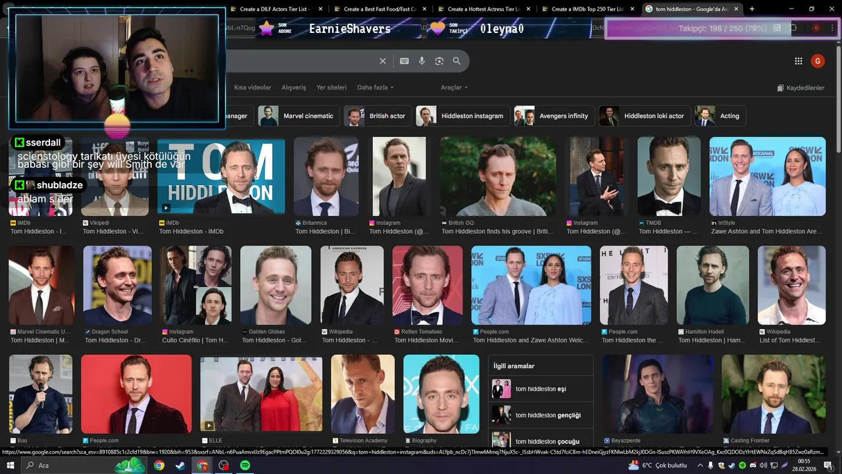Open new browser tab with plus button
The height and width of the screenshot is (474, 842).
pos(752,9)
